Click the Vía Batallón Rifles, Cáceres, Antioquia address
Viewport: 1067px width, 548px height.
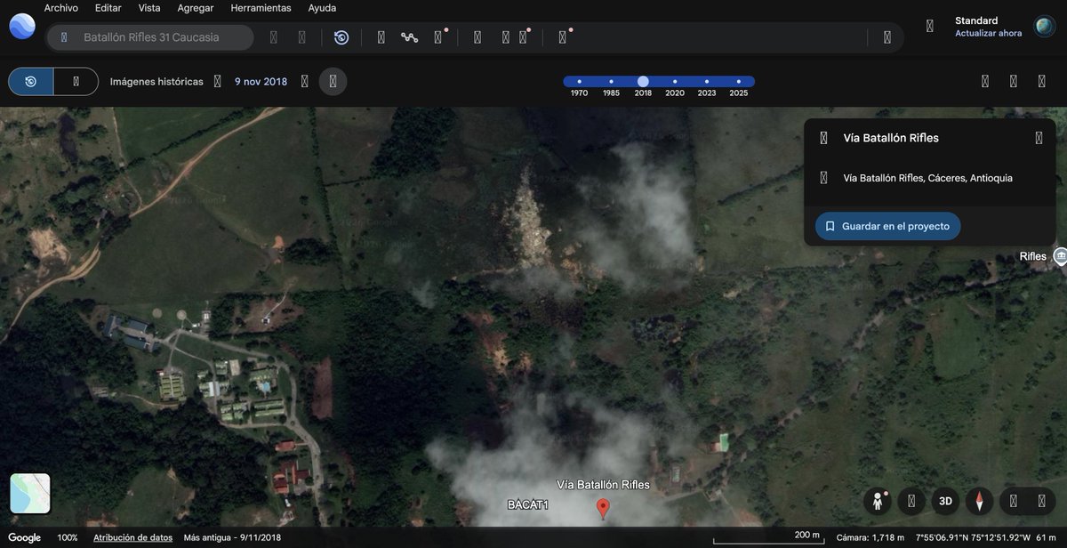coord(927,178)
